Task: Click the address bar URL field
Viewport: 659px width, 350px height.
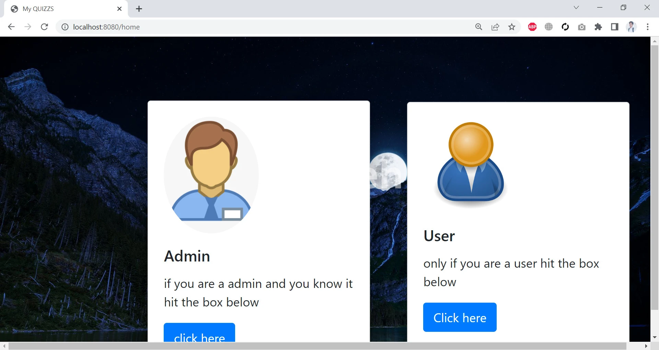Action: tap(240, 27)
